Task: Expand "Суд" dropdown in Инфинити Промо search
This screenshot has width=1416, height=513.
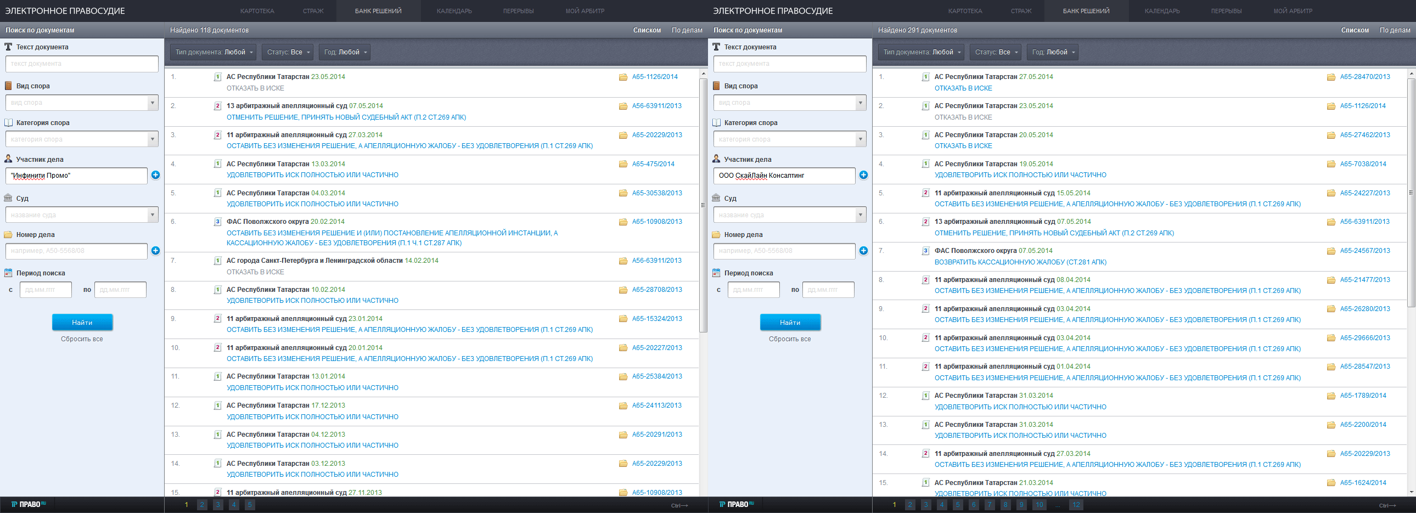Action: point(153,215)
